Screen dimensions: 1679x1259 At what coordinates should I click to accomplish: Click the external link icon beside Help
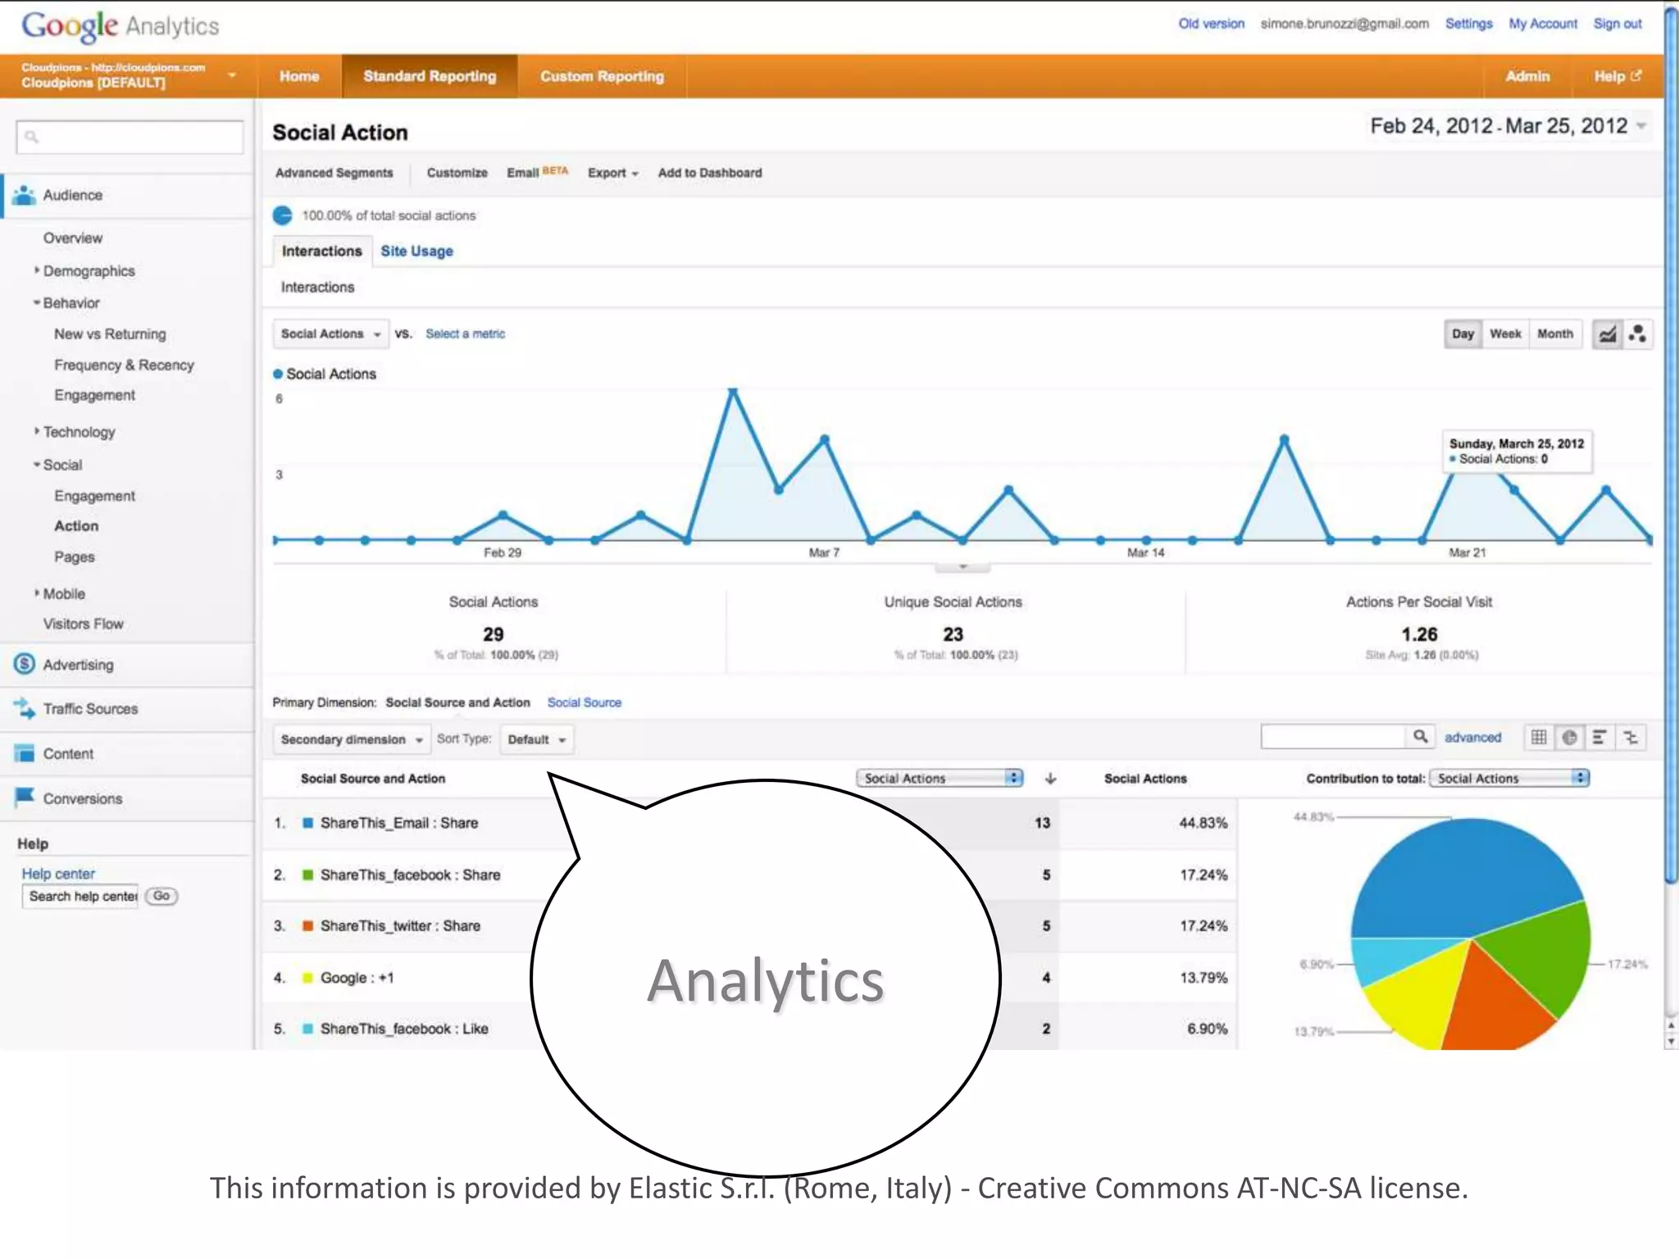pos(1636,75)
